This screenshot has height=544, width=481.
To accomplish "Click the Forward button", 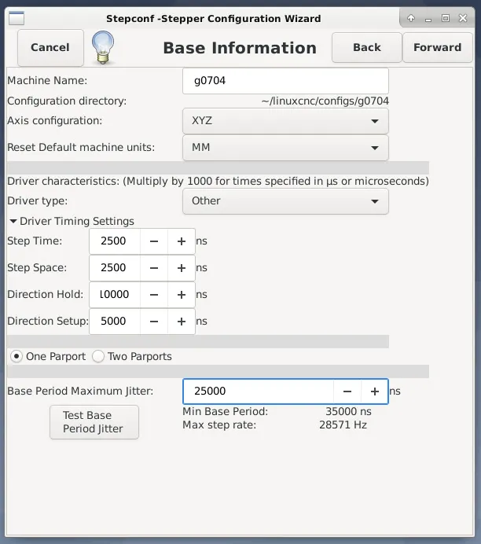I will (437, 47).
